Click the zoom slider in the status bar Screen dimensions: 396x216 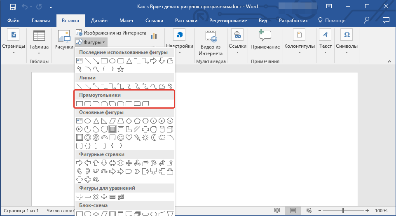[x=343, y=211]
